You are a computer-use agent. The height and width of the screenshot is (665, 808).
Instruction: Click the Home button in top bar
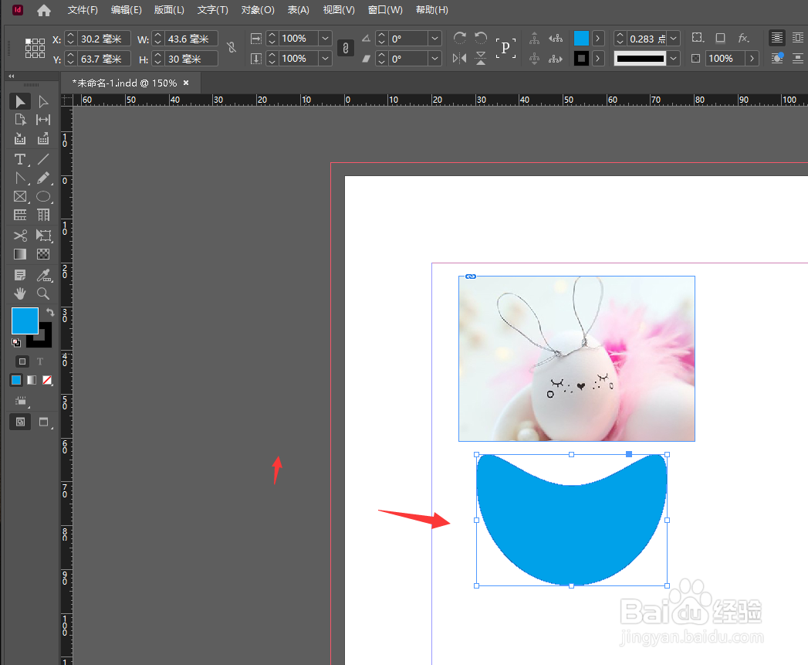tap(44, 10)
